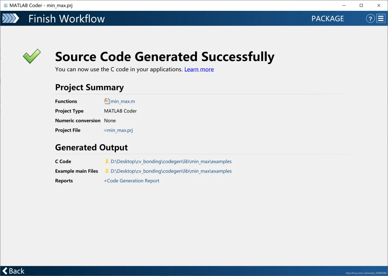Image resolution: width=388 pixels, height=276 pixels.
Task: Open the min_max.m function link
Action: pyautogui.click(x=123, y=101)
